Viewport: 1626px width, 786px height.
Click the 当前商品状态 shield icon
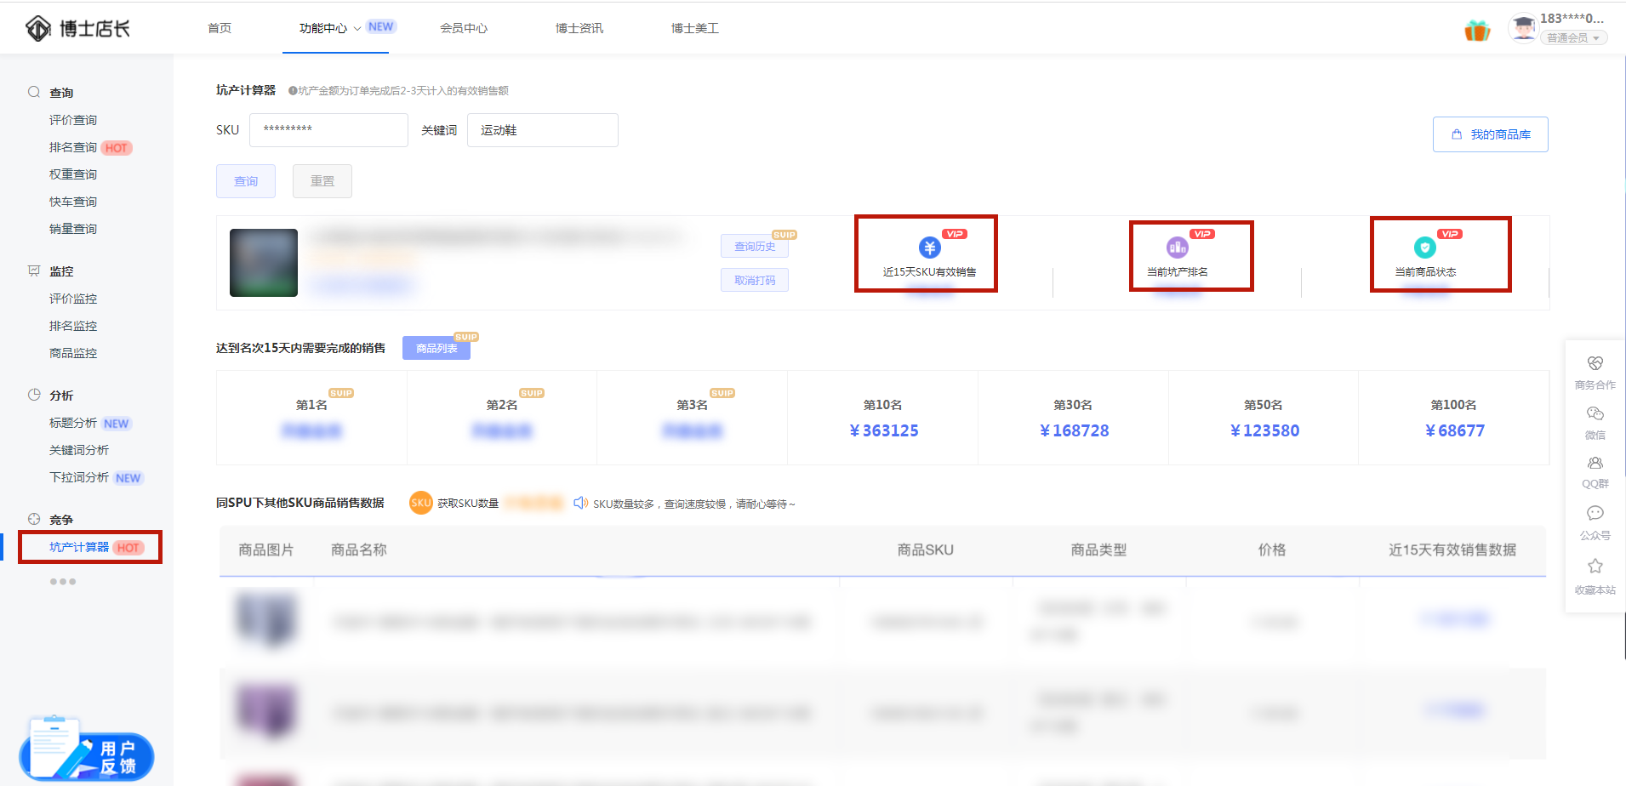click(x=1425, y=248)
